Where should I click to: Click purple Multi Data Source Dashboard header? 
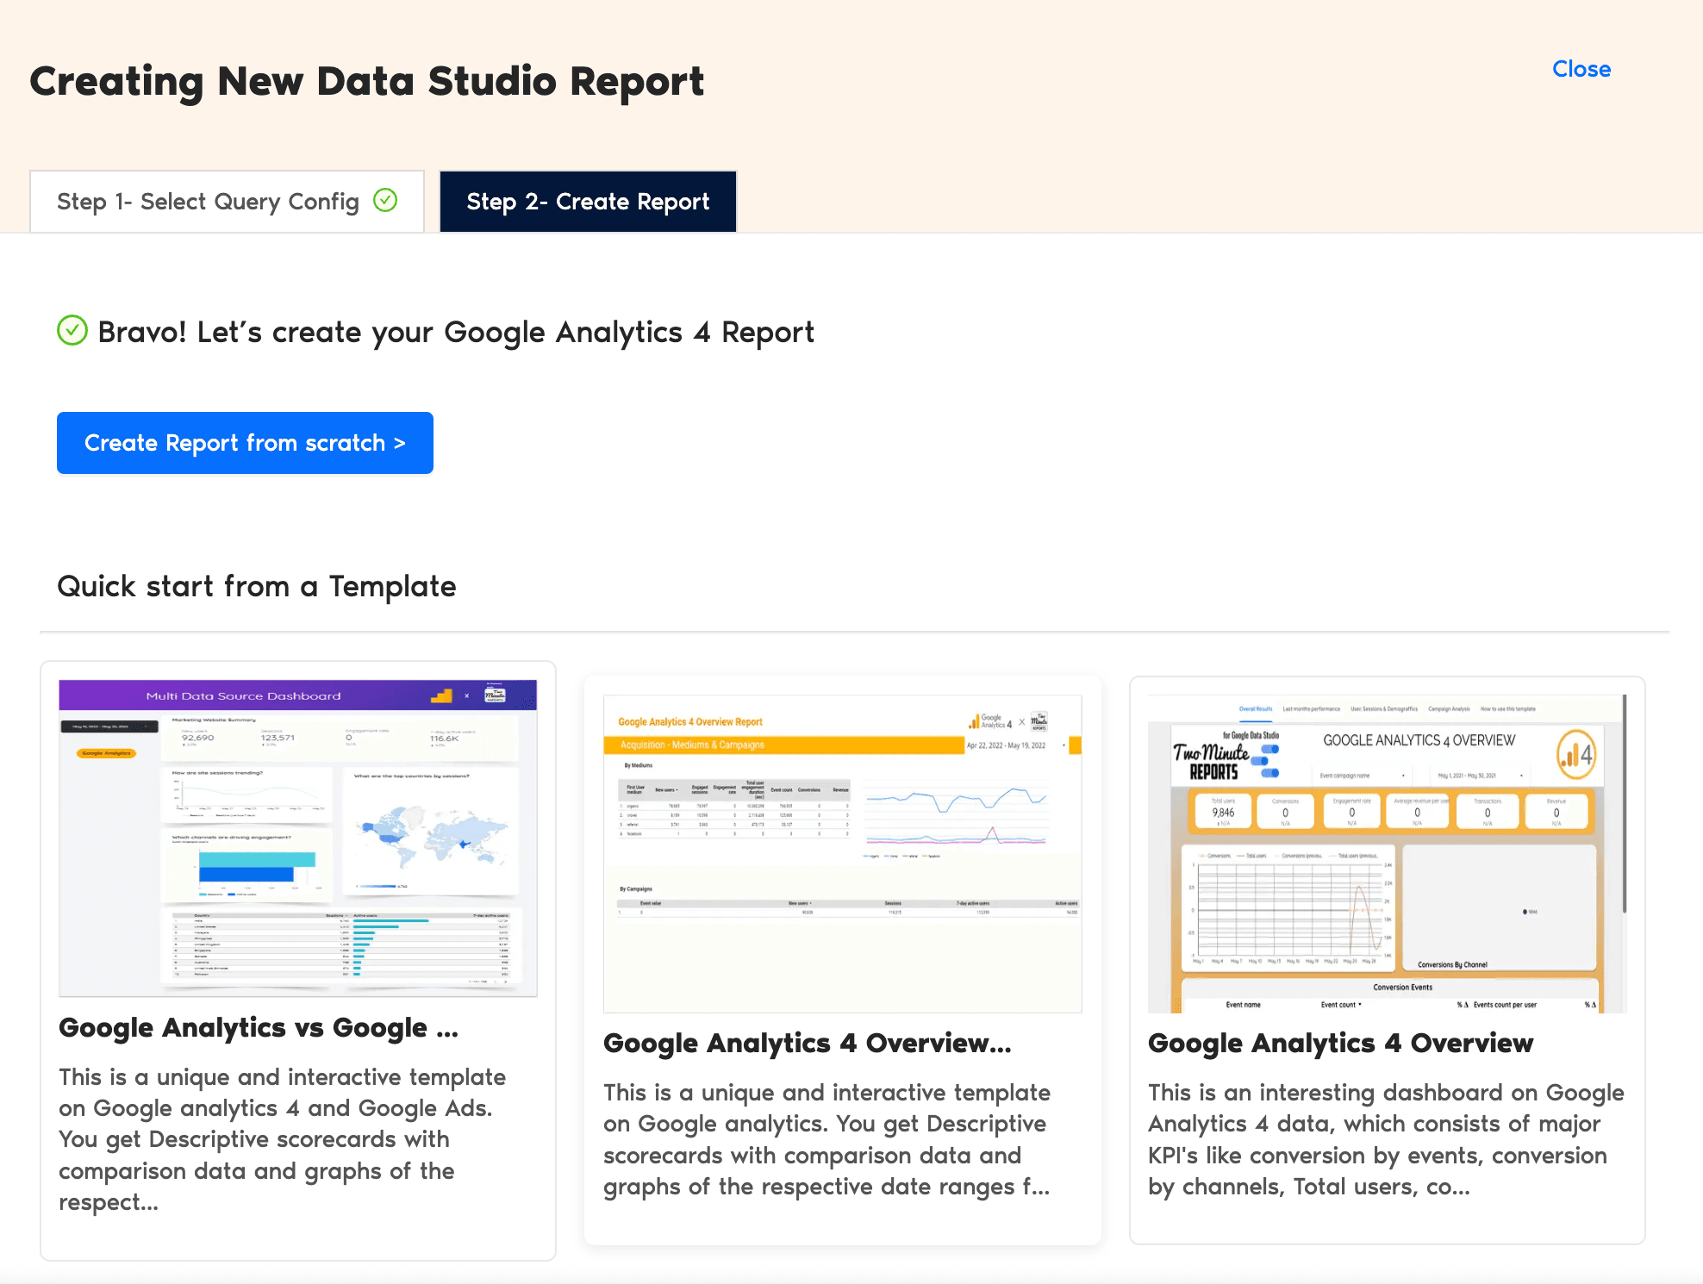click(x=244, y=695)
